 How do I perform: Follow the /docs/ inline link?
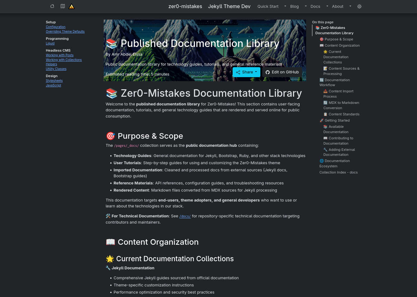[x=185, y=216]
